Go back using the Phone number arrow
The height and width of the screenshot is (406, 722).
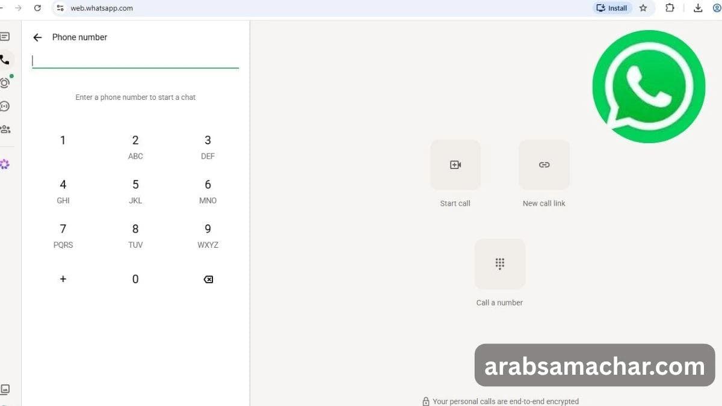pos(37,37)
